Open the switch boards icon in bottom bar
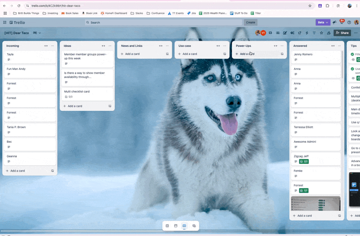This screenshot has width=360, height=236. coord(194,226)
